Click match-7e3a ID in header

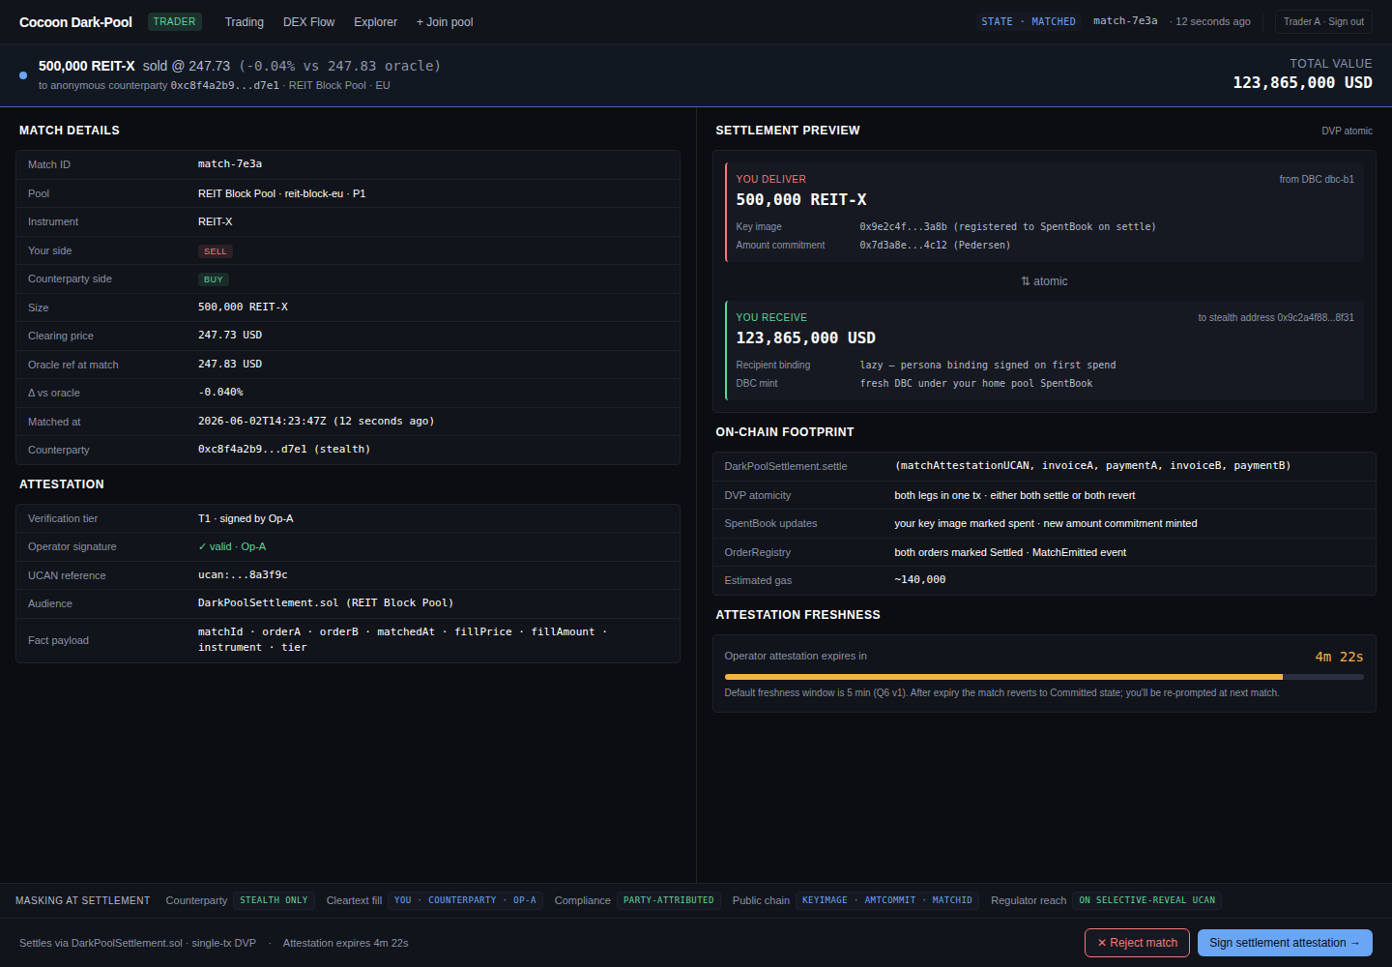pos(1125,21)
